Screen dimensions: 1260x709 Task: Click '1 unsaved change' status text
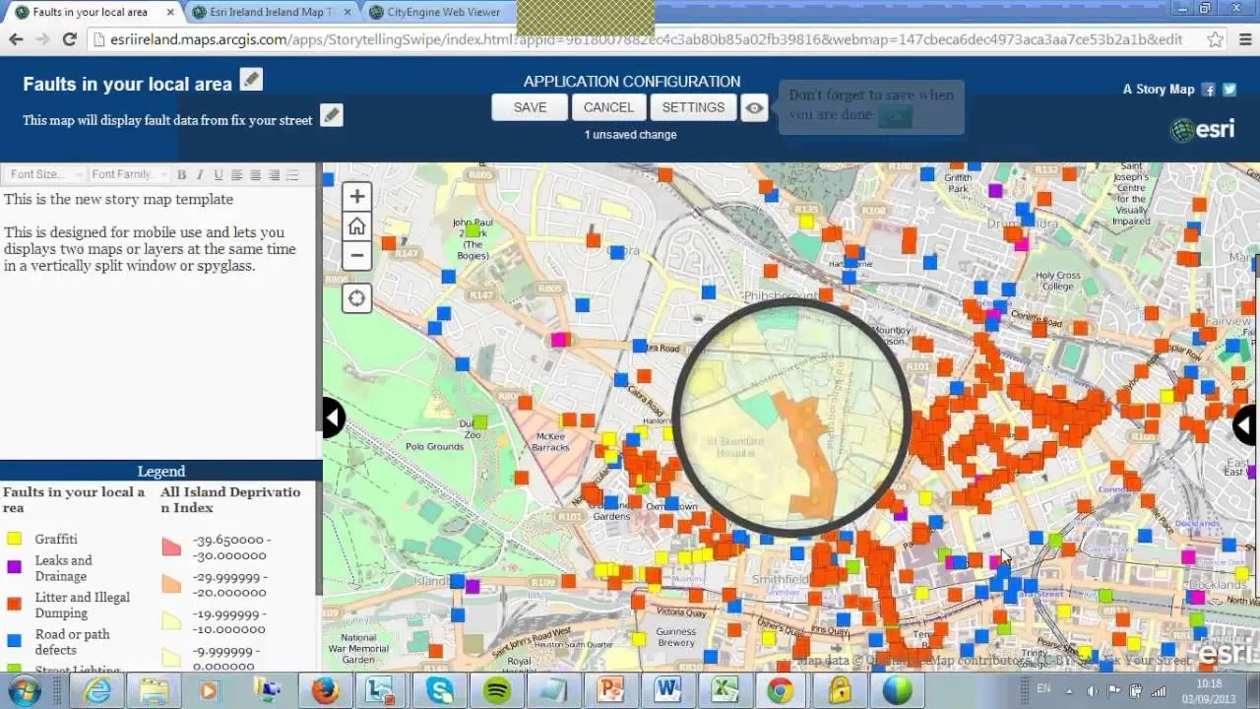pyautogui.click(x=630, y=135)
